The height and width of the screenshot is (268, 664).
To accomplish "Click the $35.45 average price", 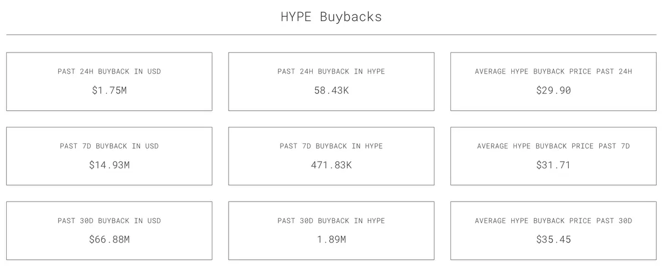I will (x=553, y=240).
